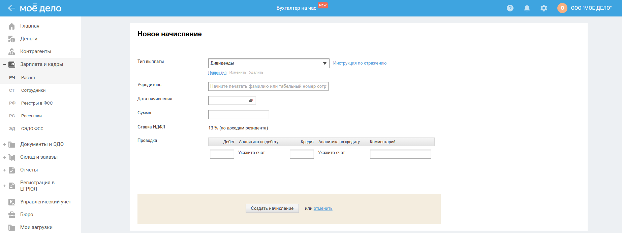The height and width of the screenshot is (233, 622).
Task: Click the Деньги coins icon
Action: click(12, 39)
